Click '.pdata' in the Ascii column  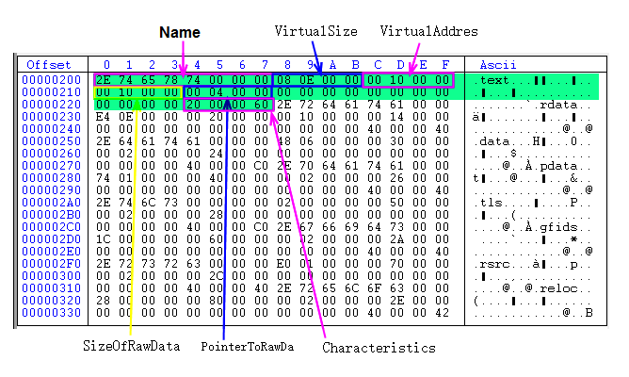coord(555,166)
